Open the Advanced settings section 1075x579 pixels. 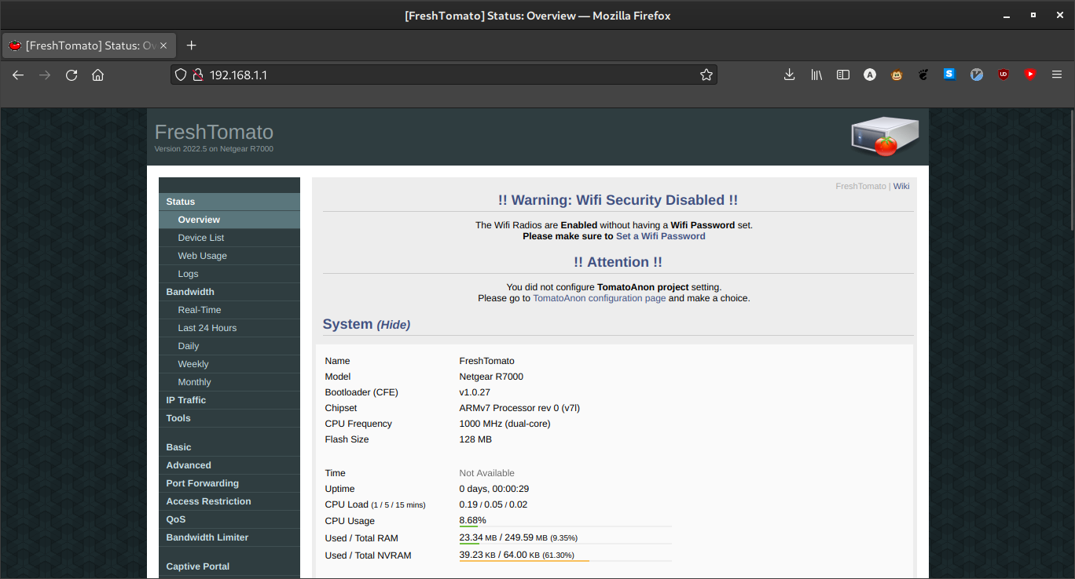coord(229,465)
